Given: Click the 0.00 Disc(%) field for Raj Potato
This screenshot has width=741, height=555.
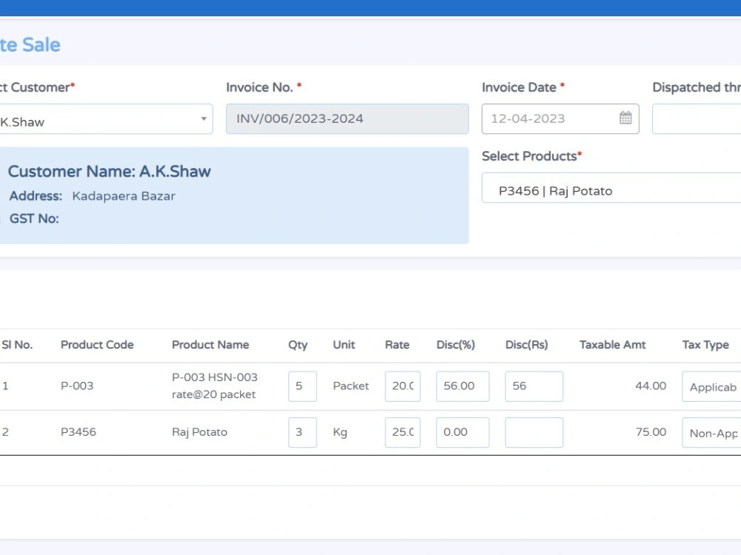Looking at the screenshot, I should click(x=462, y=432).
